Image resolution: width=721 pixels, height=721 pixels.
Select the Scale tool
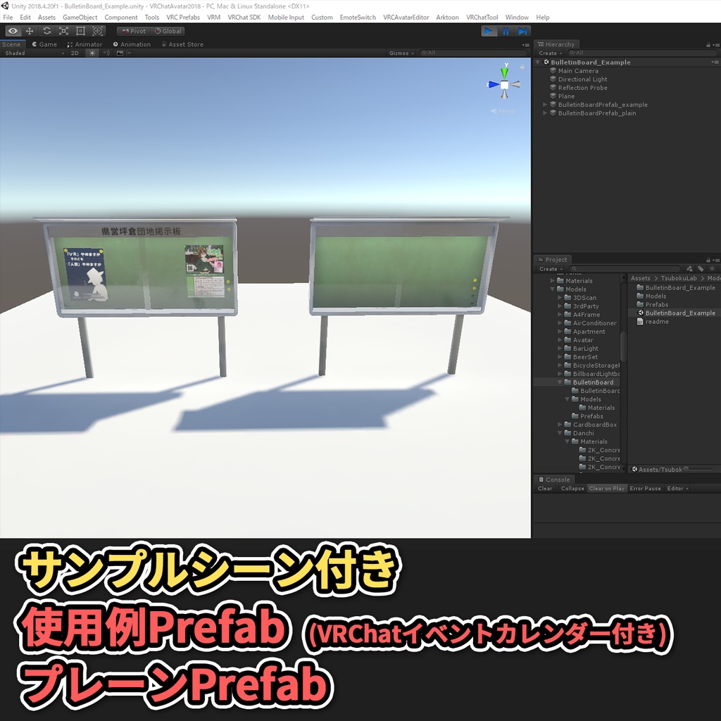tap(63, 31)
